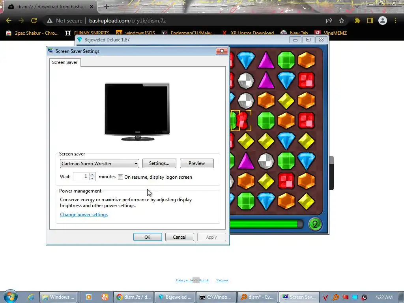
Task: Close the dism.7z Chrome tab
Action: [92, 7]
